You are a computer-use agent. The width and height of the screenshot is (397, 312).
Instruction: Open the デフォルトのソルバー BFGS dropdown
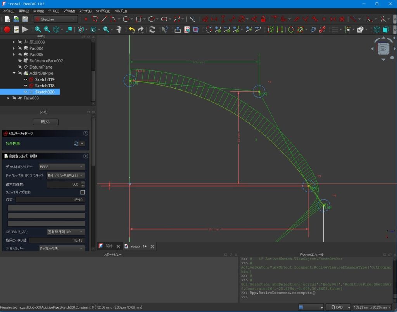pyautogui.click(x=62, y=167)
